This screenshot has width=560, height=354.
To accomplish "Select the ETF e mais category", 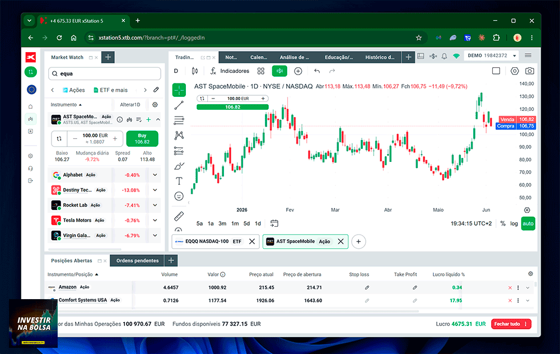I will coord(111,90).
